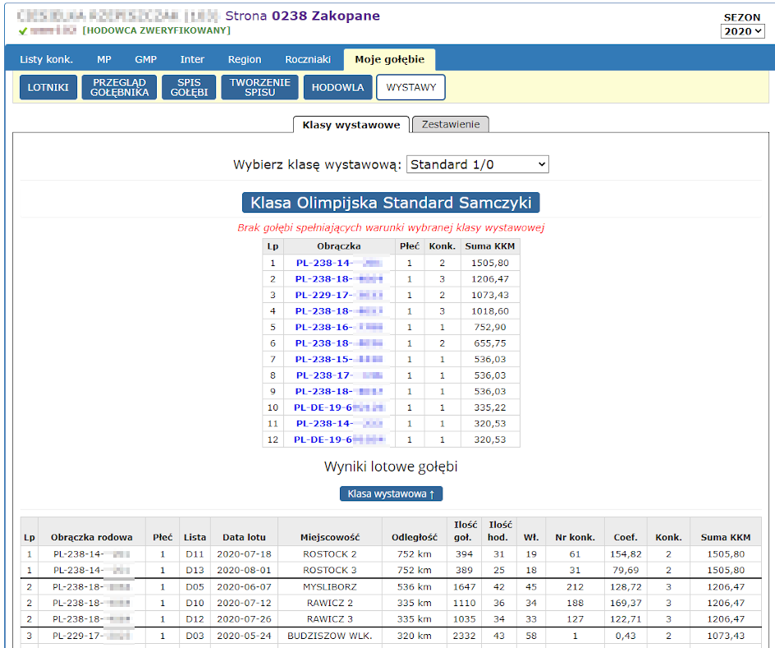This screenshot has width=775, height=648.
Task: Switch to the Zestawienie tab
Action: click(x=451, y=125)
